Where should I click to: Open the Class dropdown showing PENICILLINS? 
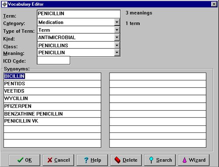[x=117, y=45]
